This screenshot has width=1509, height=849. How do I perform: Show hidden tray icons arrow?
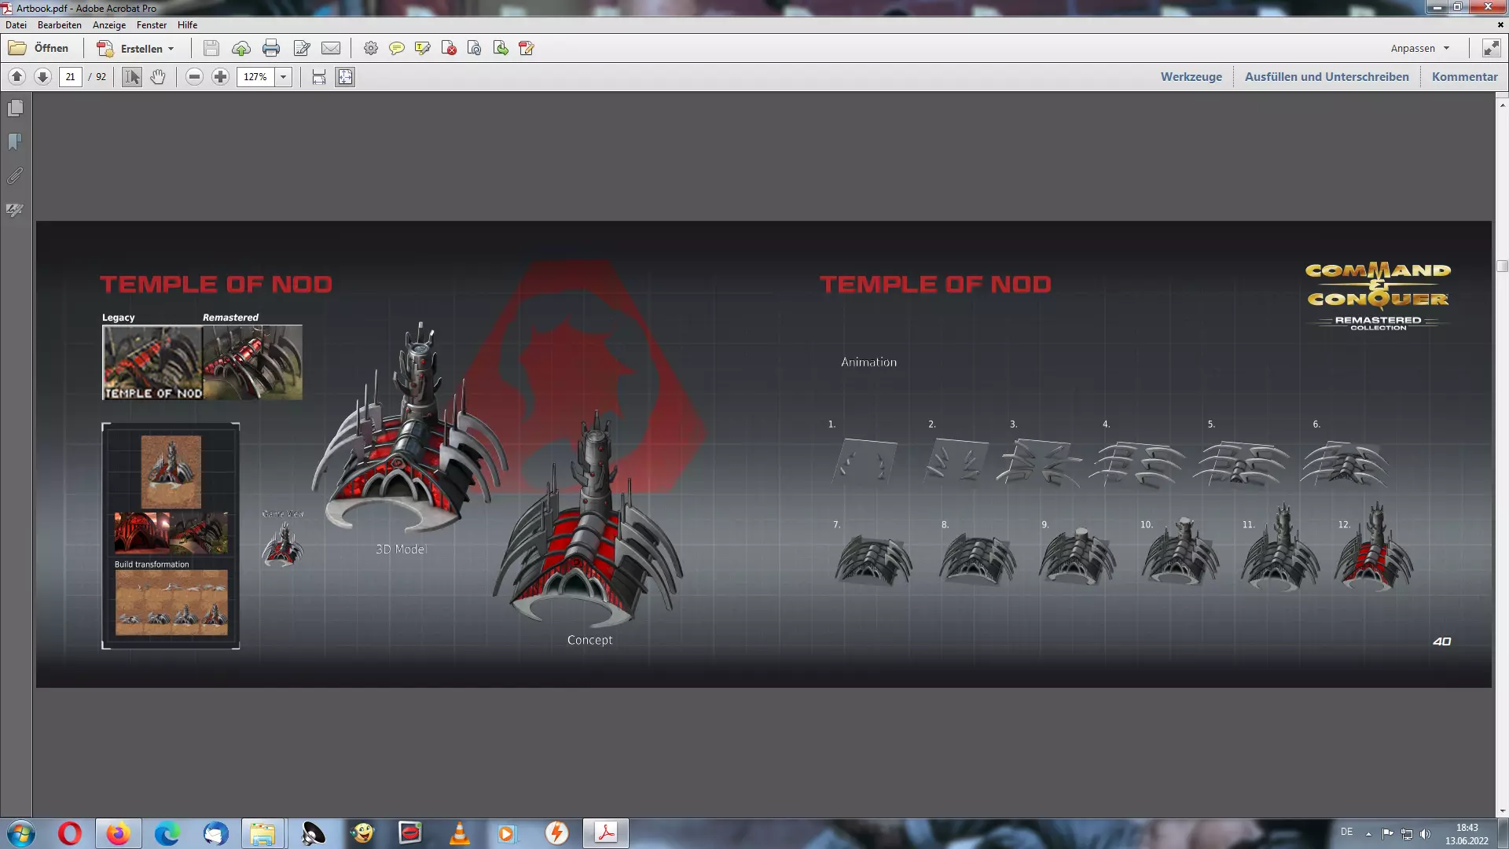coord(1368,833)
